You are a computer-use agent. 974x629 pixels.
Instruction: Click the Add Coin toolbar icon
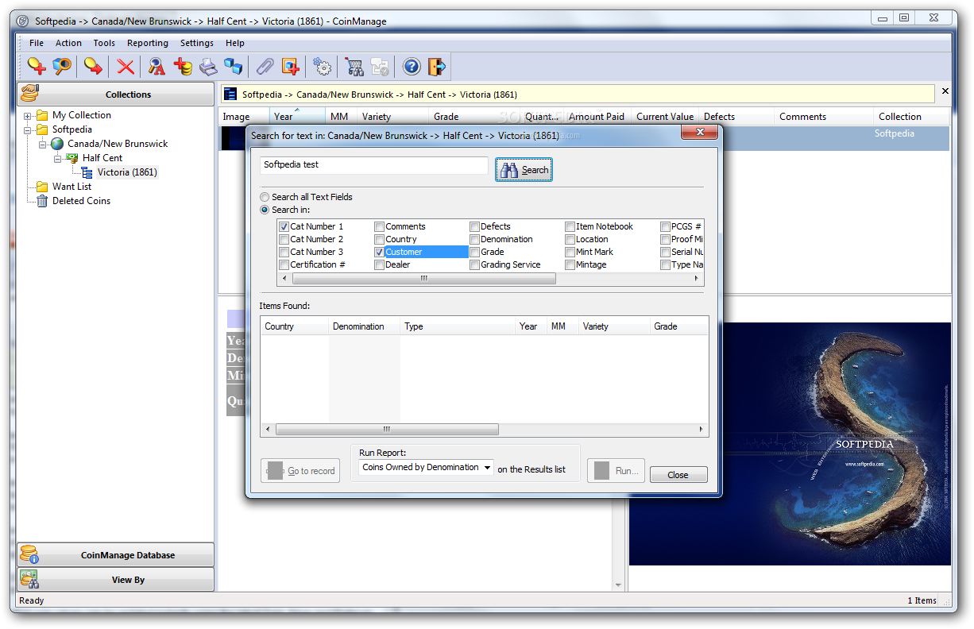[36, 67]
